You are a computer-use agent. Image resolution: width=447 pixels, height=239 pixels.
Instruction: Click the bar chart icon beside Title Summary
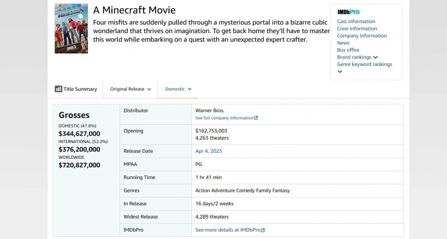coord(58,89)
